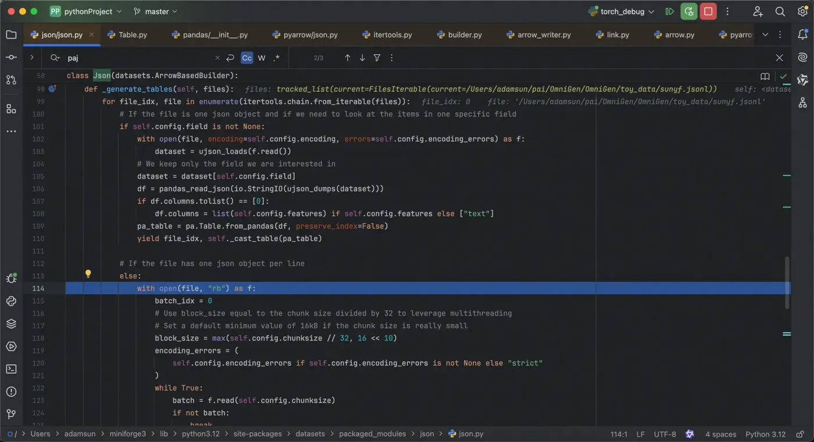Click the override gutter icon on line 98
Image resolution: width=814 pixels, height=442 pixels.
click(52, 89)
